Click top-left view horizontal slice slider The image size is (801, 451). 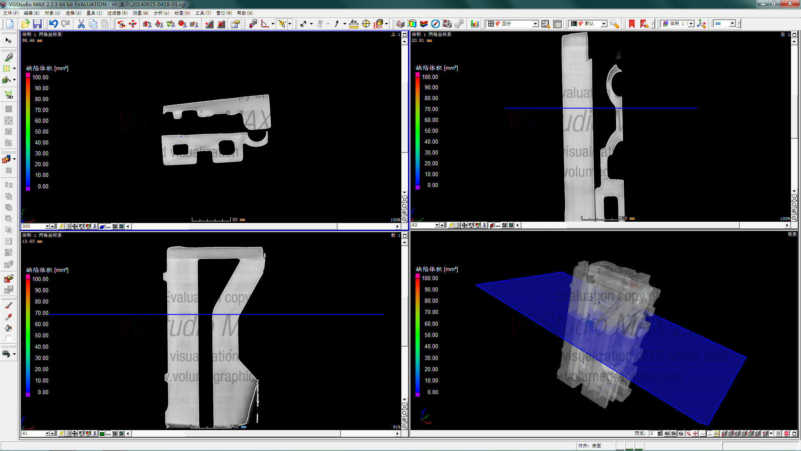point(263,226)
